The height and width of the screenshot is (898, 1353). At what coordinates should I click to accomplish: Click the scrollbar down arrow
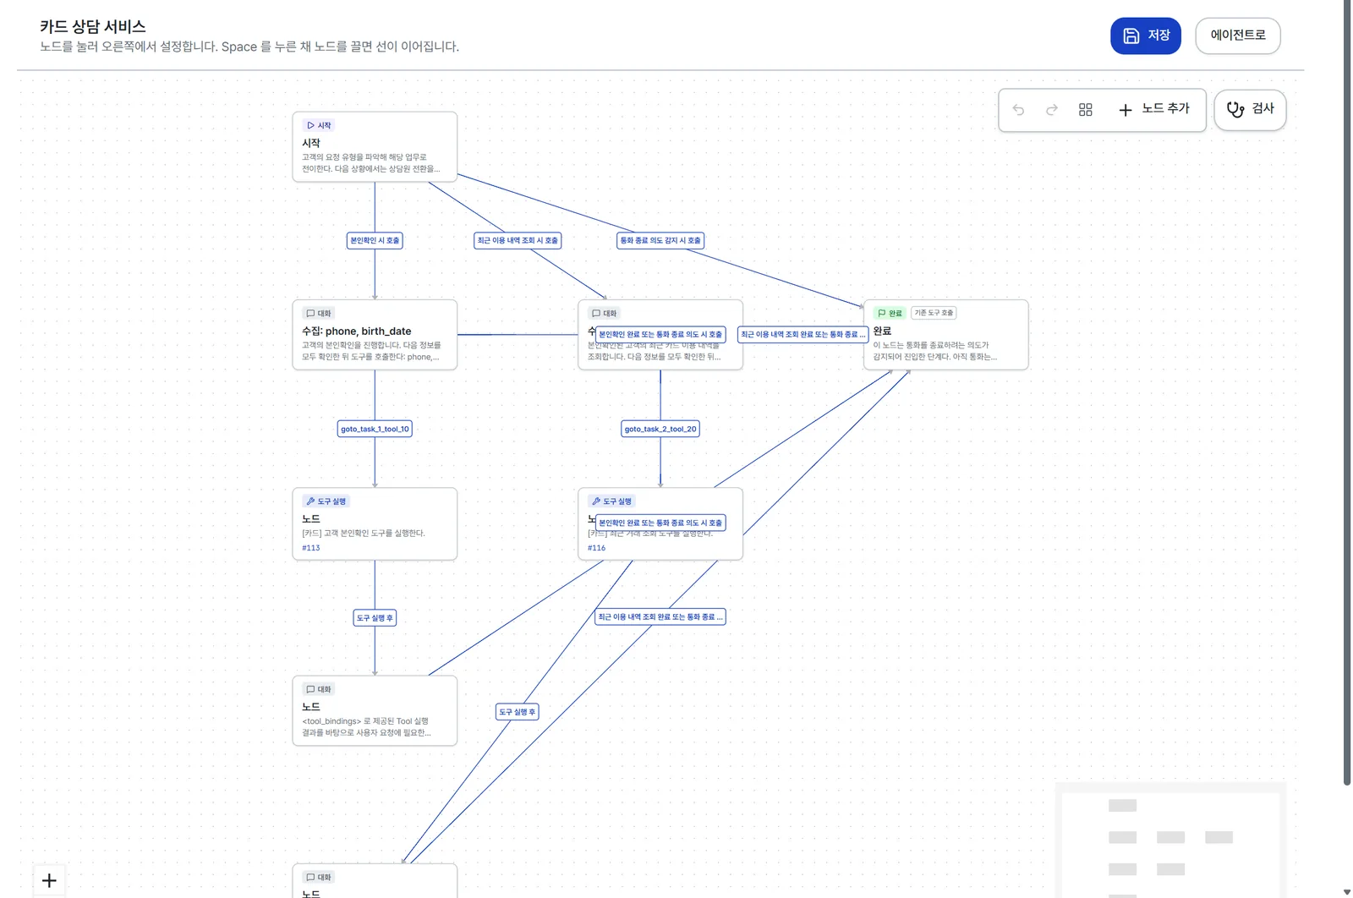point(1347,892)
